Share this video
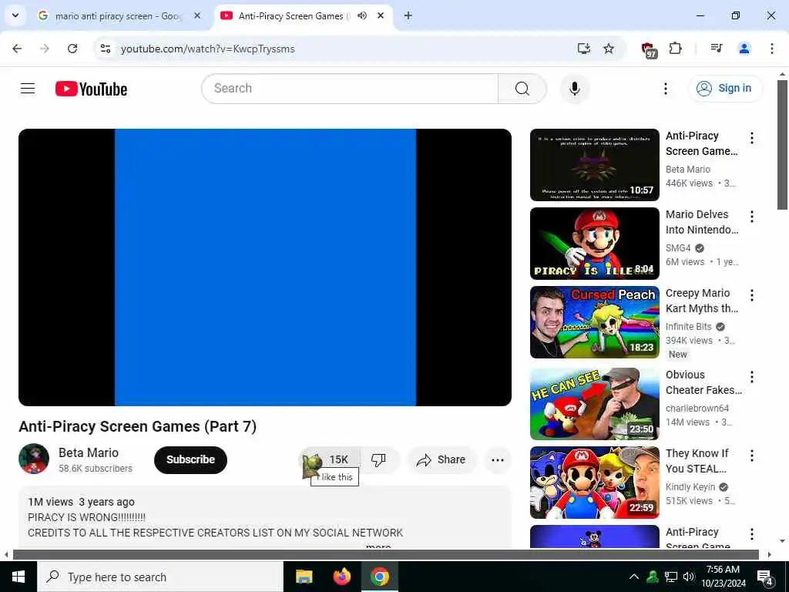This screenshot has width=789, height=592. point(442,459)
